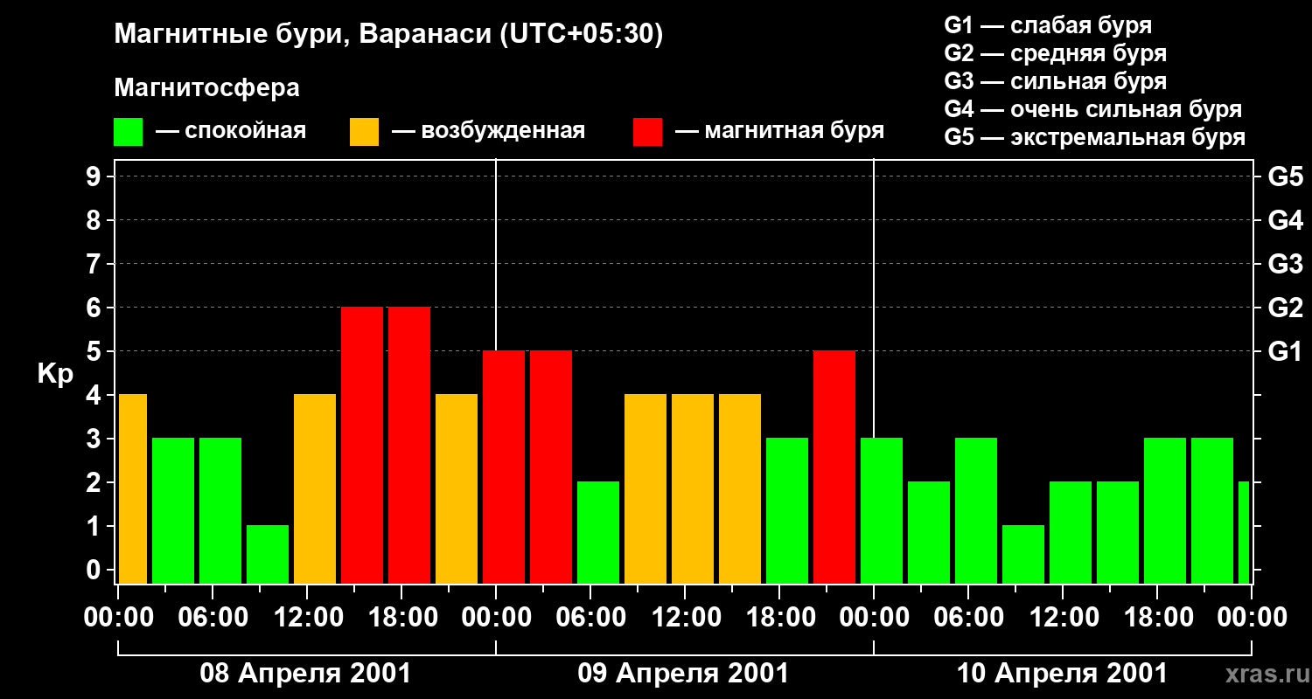
Task: Click the '12:00' time label for 09 April
Action: (x=686, y=618)
